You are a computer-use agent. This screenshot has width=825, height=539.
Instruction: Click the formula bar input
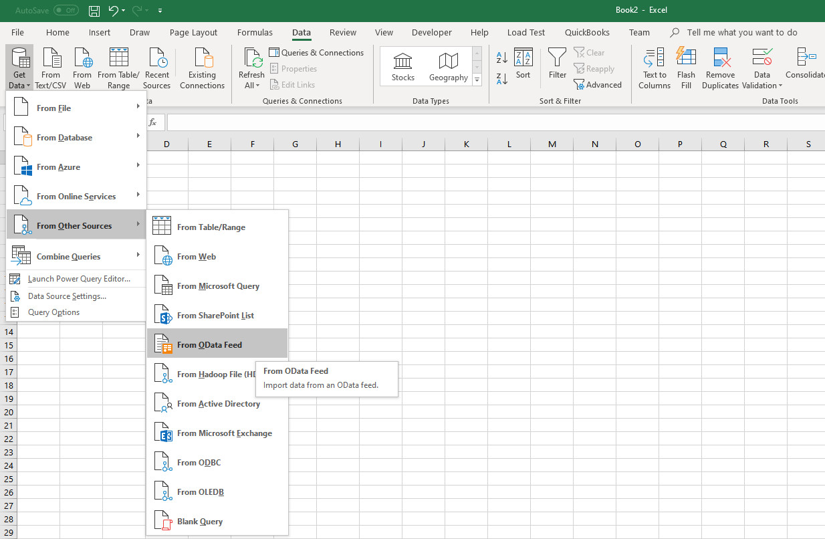pos(495,122)
